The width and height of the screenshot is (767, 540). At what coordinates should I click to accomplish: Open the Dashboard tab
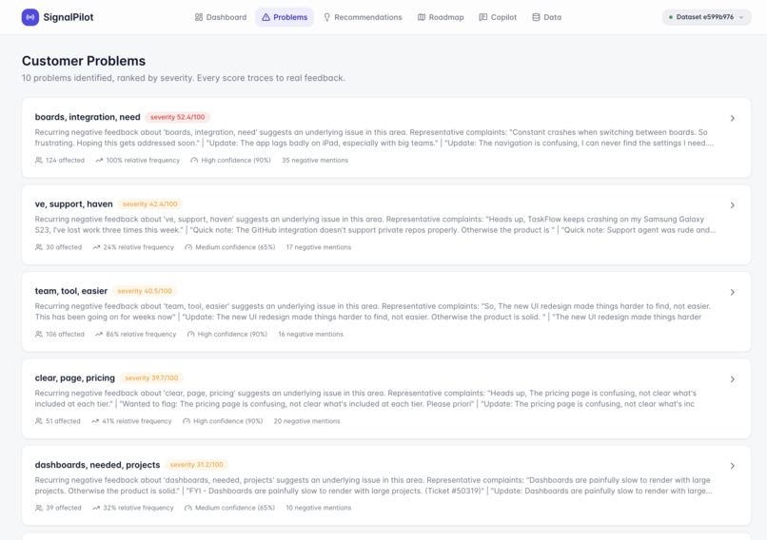221,17
